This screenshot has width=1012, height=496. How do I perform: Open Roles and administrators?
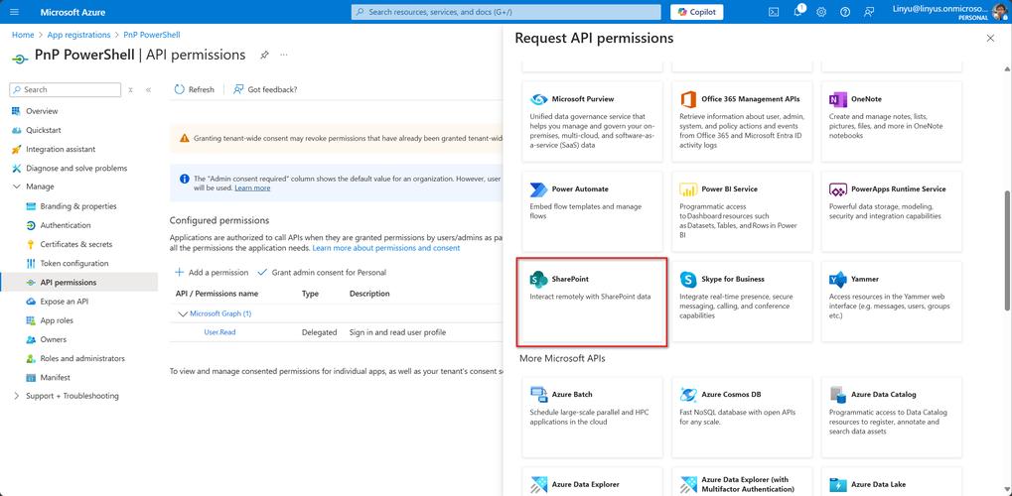point(82,358)
